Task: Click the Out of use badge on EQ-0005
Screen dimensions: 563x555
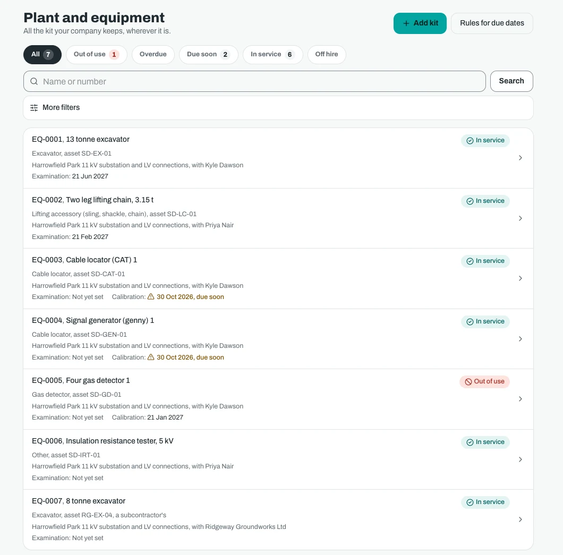Action: point(484,382)
